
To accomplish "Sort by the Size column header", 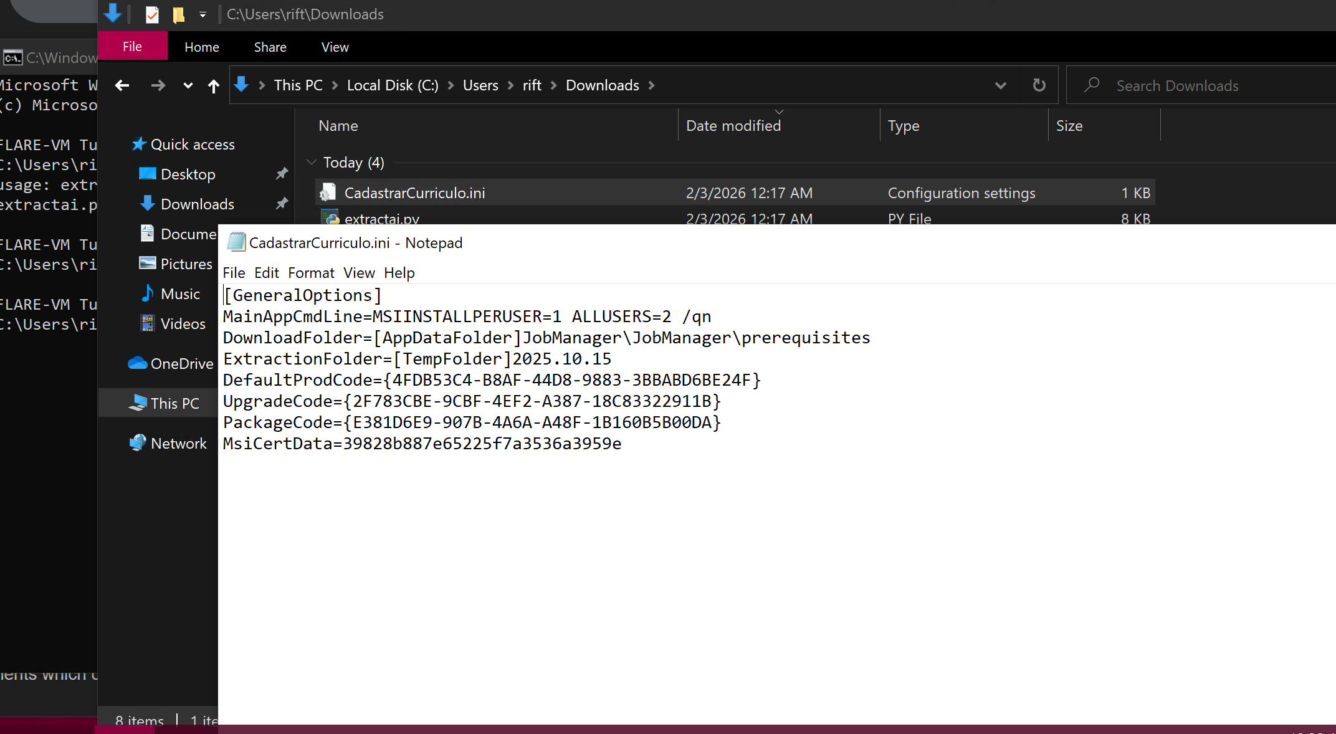I will pos(1069,126).
